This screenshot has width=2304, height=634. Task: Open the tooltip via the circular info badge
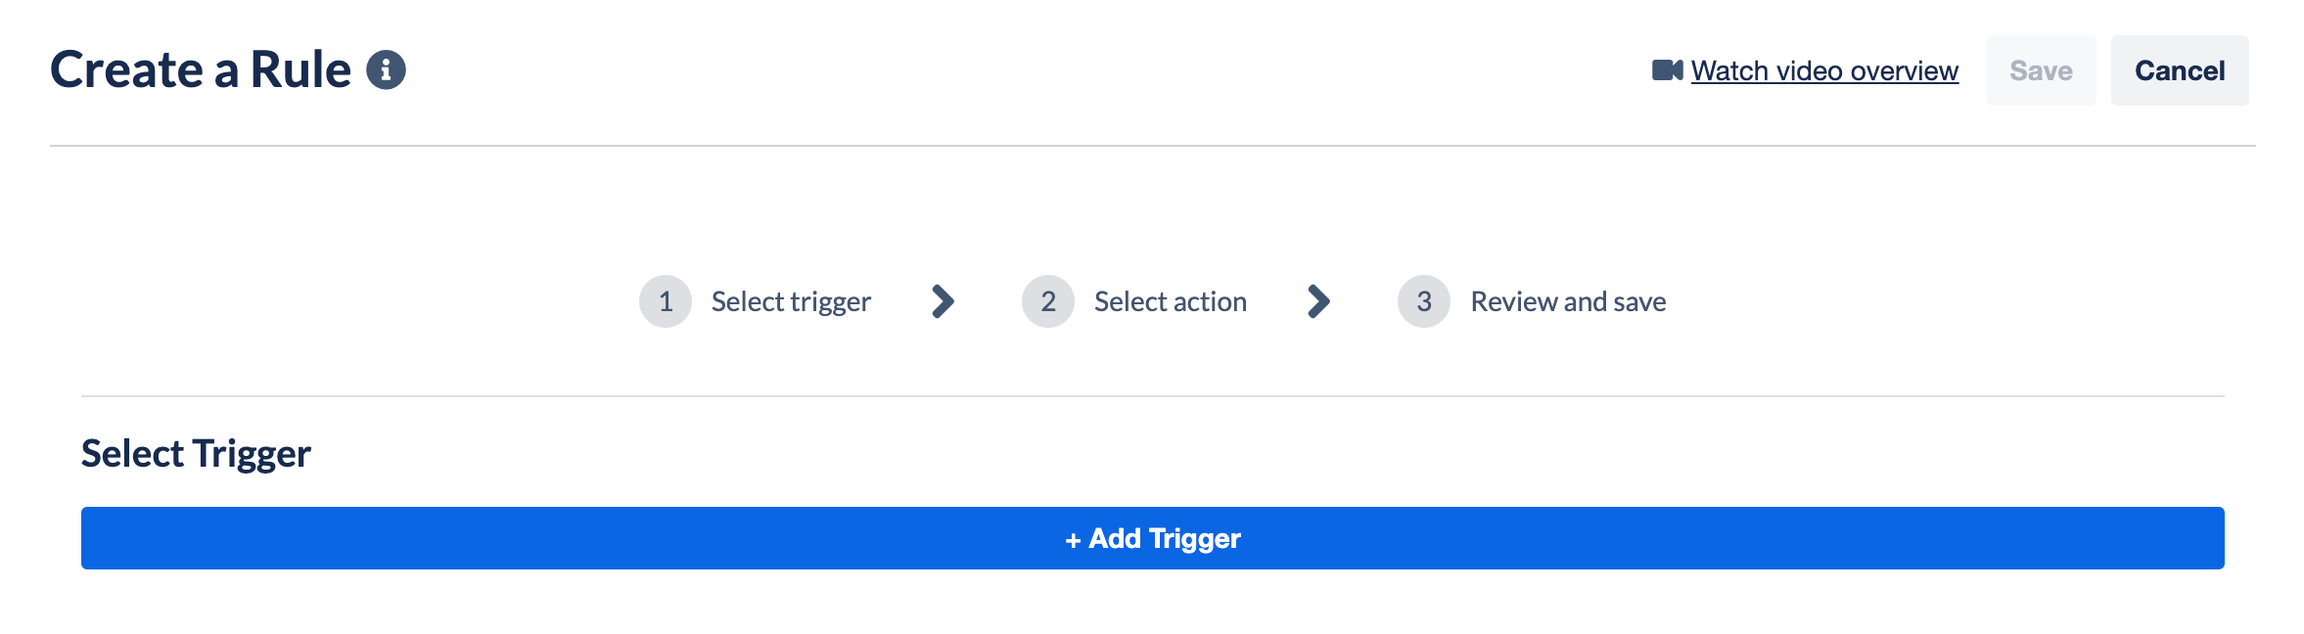coord(387,68)
